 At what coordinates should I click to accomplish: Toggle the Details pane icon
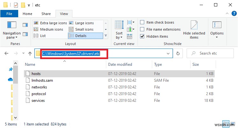pos(25,34)
